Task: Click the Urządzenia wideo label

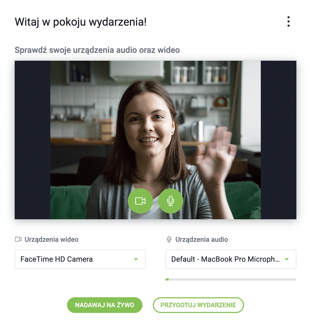Action: tap(51, 239)
